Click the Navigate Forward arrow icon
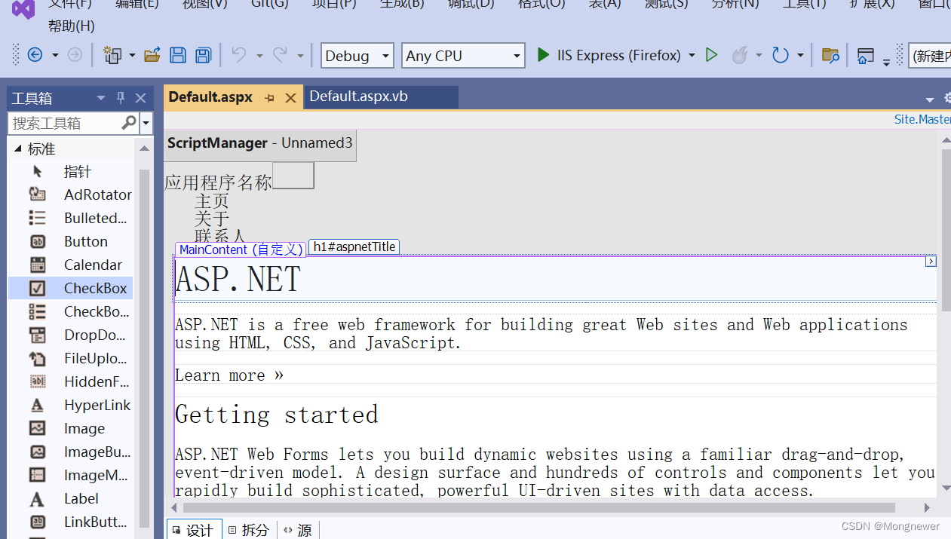Image resolution: width=951 pixels, height=539 pixels. click(75, 55)
